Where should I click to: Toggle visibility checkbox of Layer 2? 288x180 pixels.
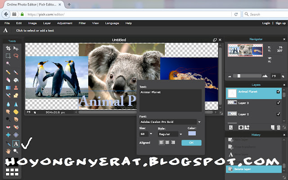coord(278,114)
